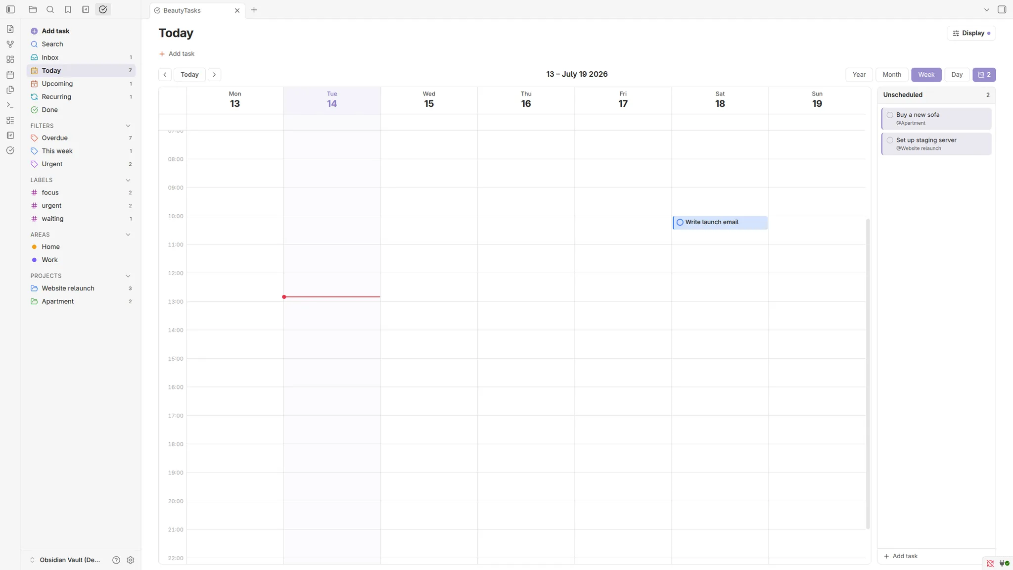Select the waiting label
The height and width of the screenshot is (570, 1013).
click(81, 219)
